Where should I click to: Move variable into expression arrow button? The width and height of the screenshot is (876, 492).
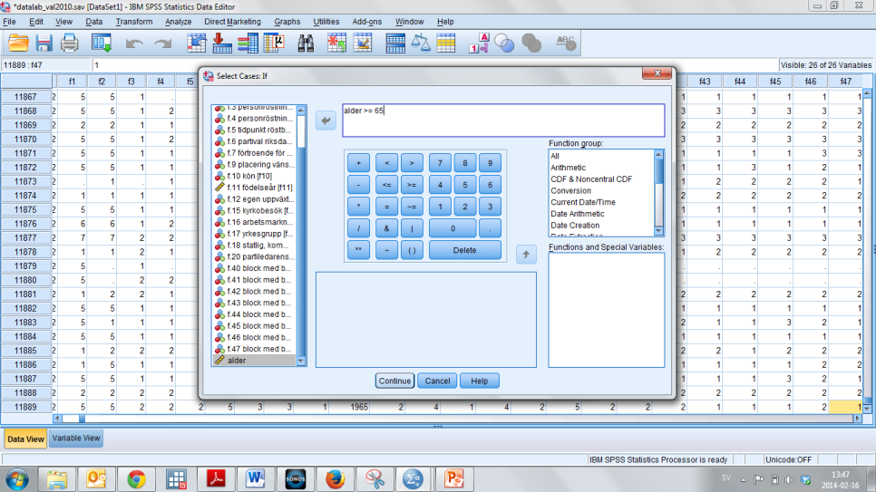(326, 121)
